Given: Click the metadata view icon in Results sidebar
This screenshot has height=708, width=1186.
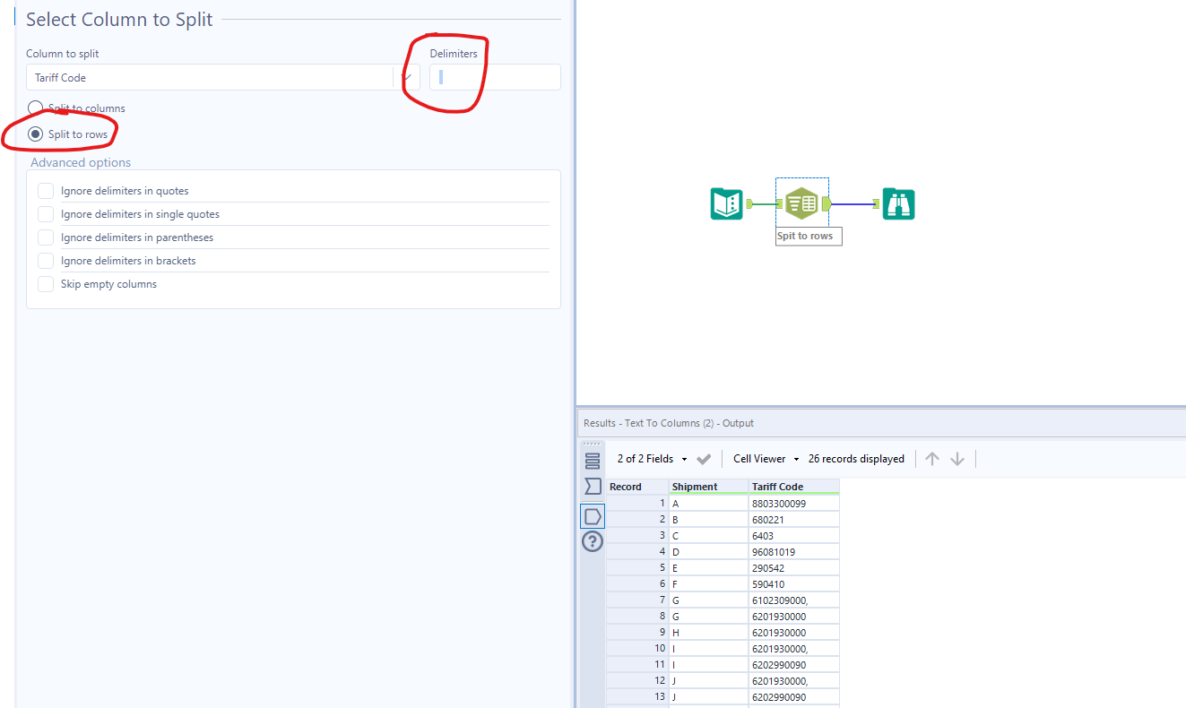Looking at the screenshot, I should point(592,486).
